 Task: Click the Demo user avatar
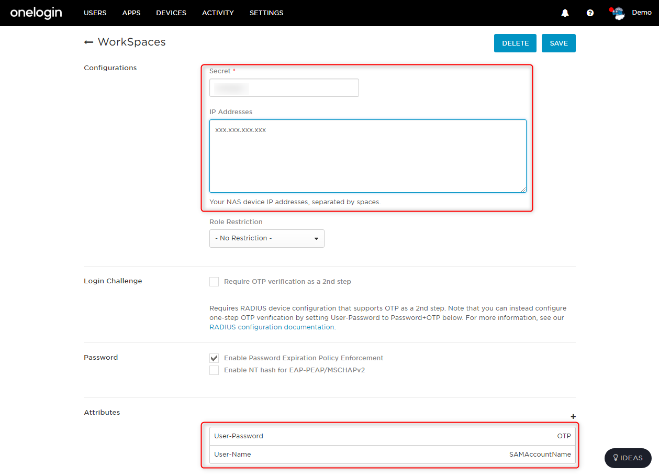tap(619, 13)
